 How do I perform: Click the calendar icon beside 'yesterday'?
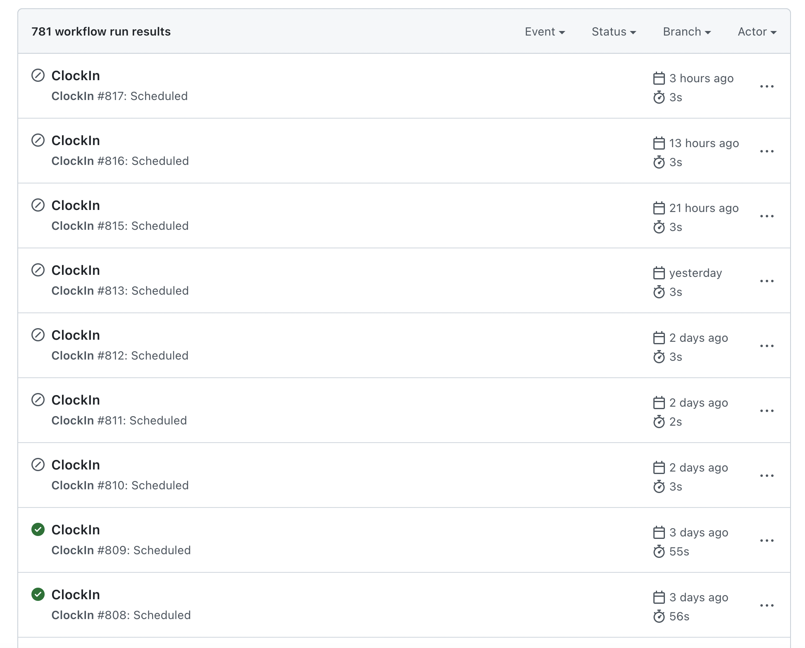(x=659, y=273)
